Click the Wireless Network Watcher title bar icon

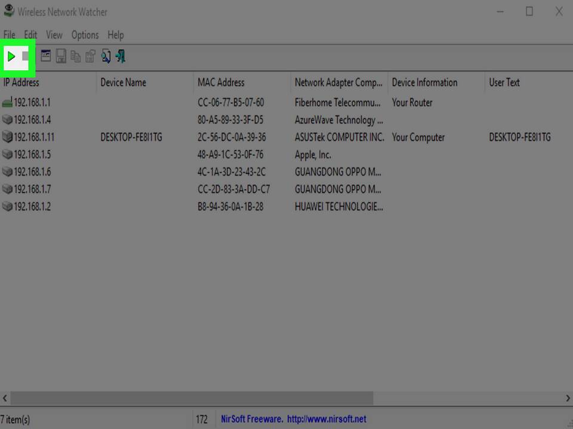(9, 11)
